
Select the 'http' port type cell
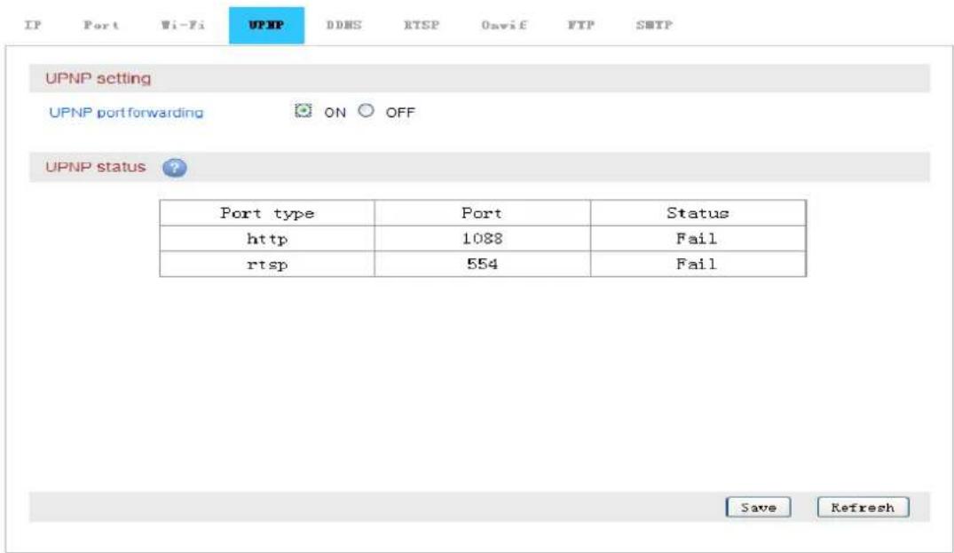point(267,239)
